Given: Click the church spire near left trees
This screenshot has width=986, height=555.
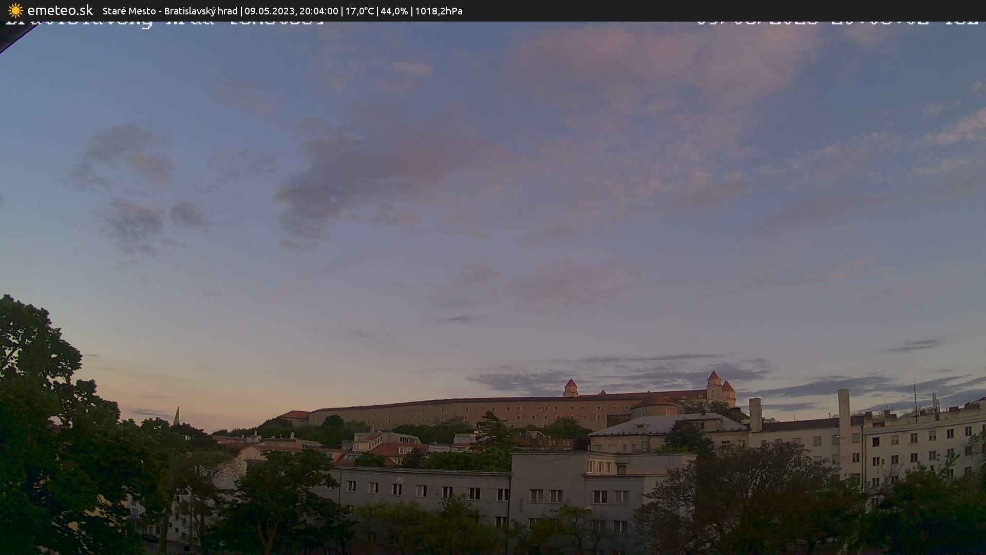Looking at the screenshot, I should click(x=177, y=416).
